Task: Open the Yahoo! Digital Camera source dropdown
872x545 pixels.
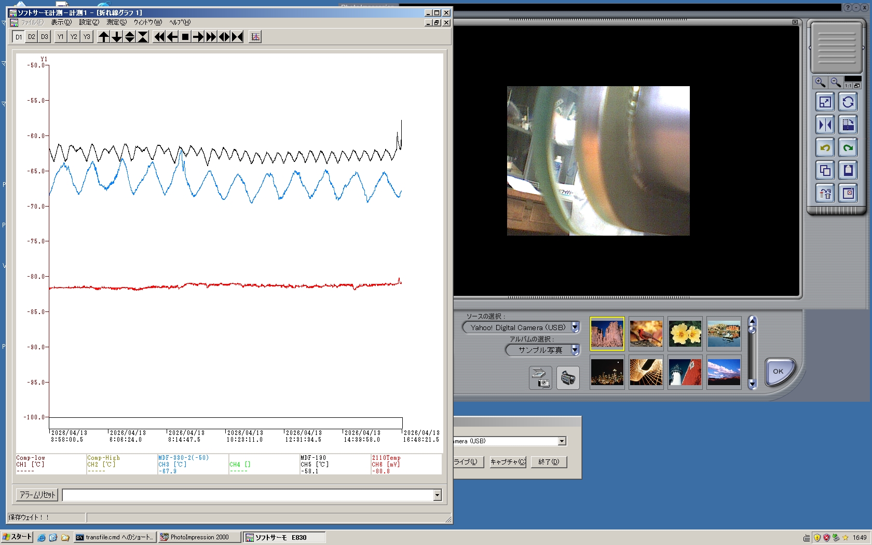Action: (x=575, y=328)
